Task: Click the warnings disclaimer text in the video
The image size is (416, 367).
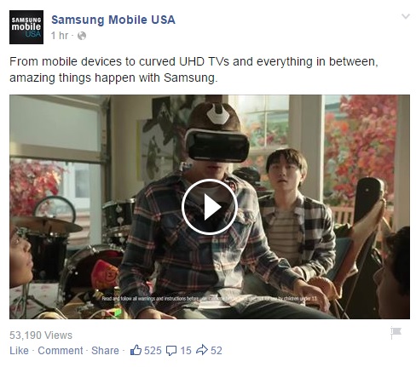Action: pyautogui.click(x=210, y=299)
